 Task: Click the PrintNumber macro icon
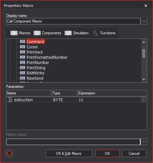pyautogui.click(x=23, y=62)
